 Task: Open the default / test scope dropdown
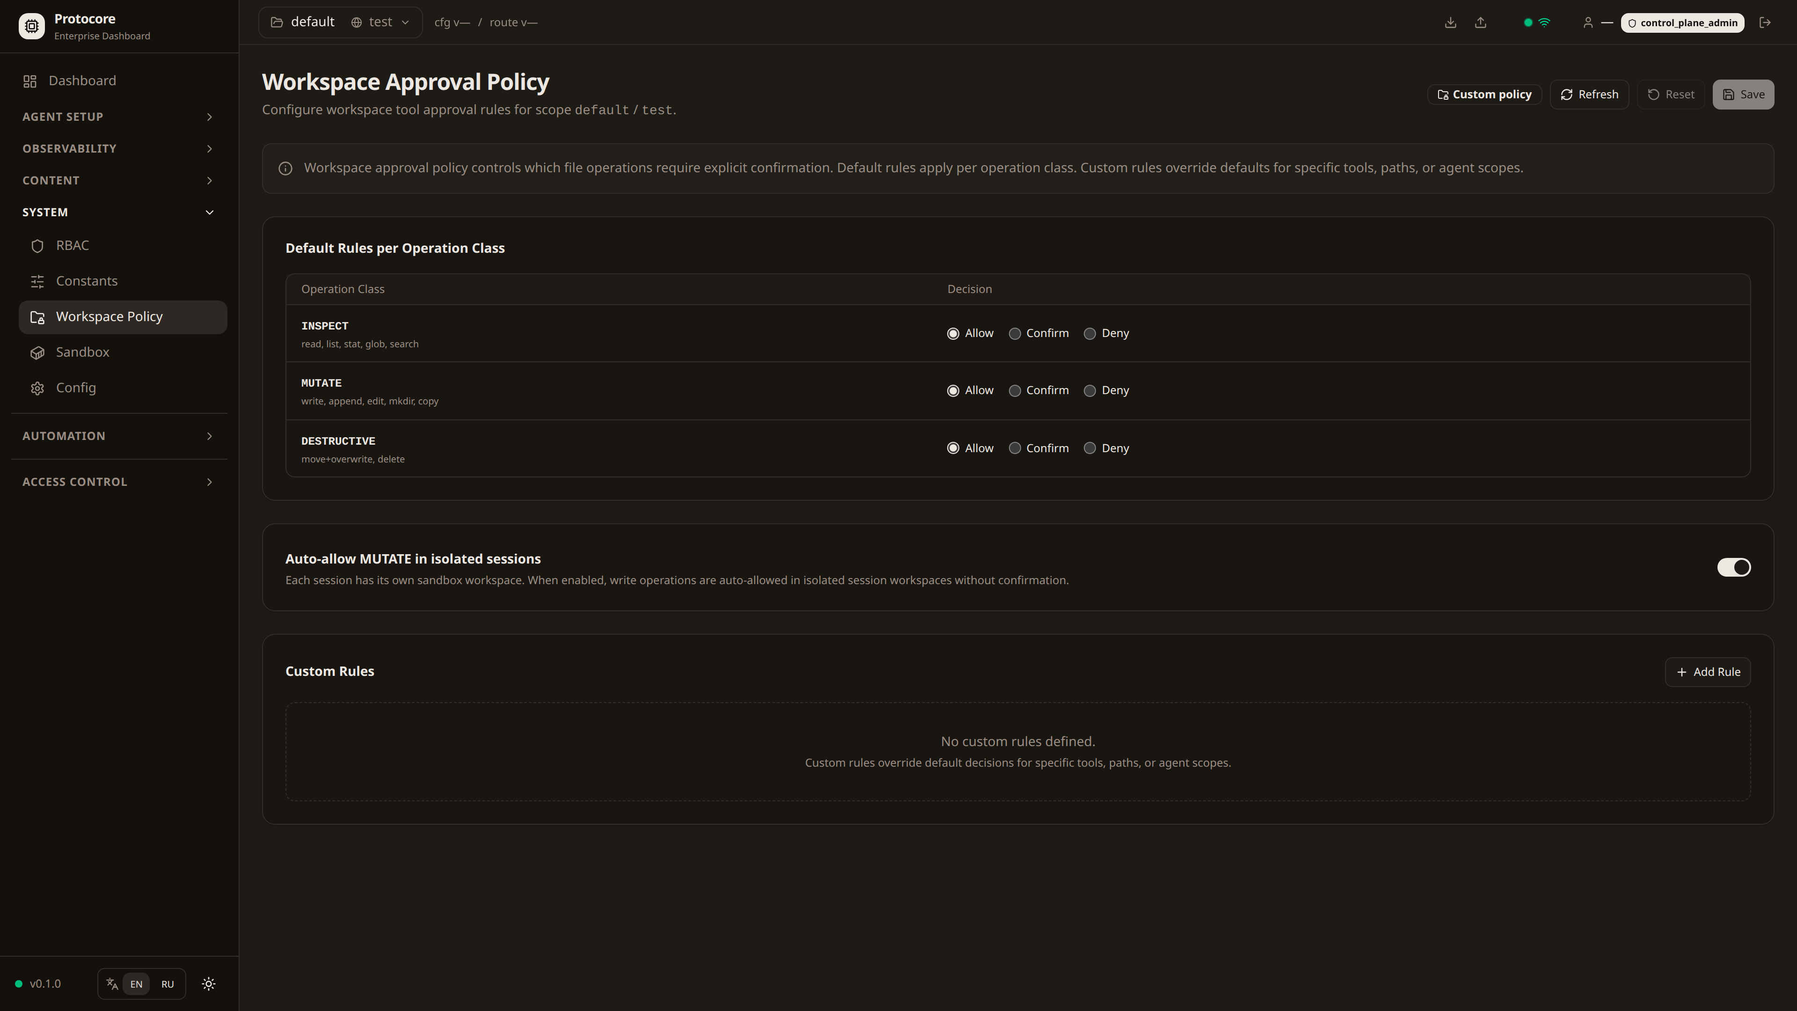340,22
